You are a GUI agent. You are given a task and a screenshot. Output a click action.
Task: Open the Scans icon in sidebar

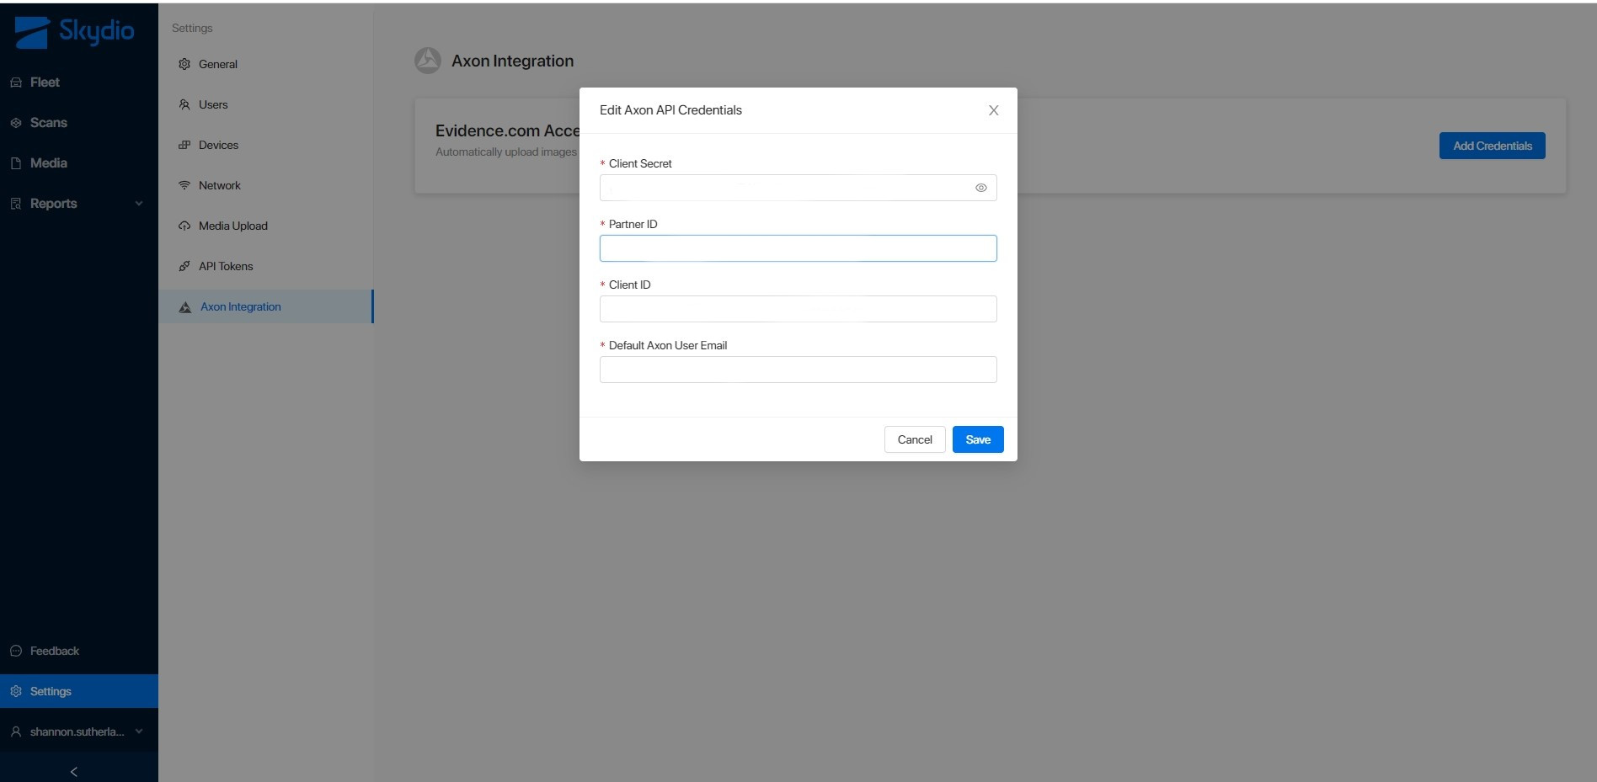coord(16,123)
